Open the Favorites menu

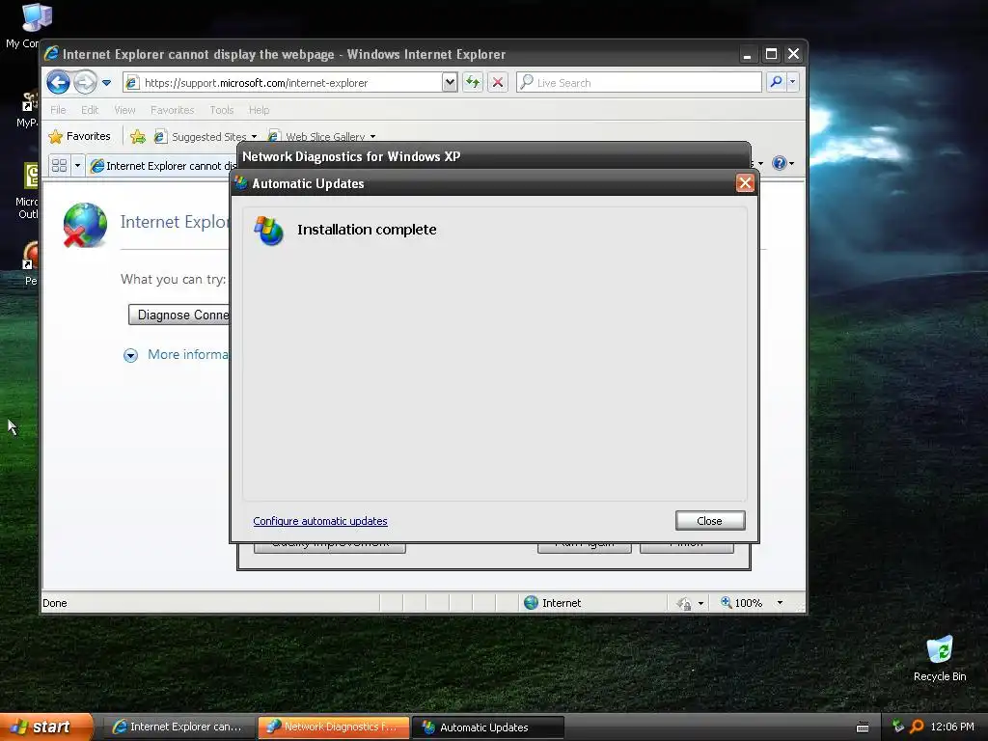(172, 110)
